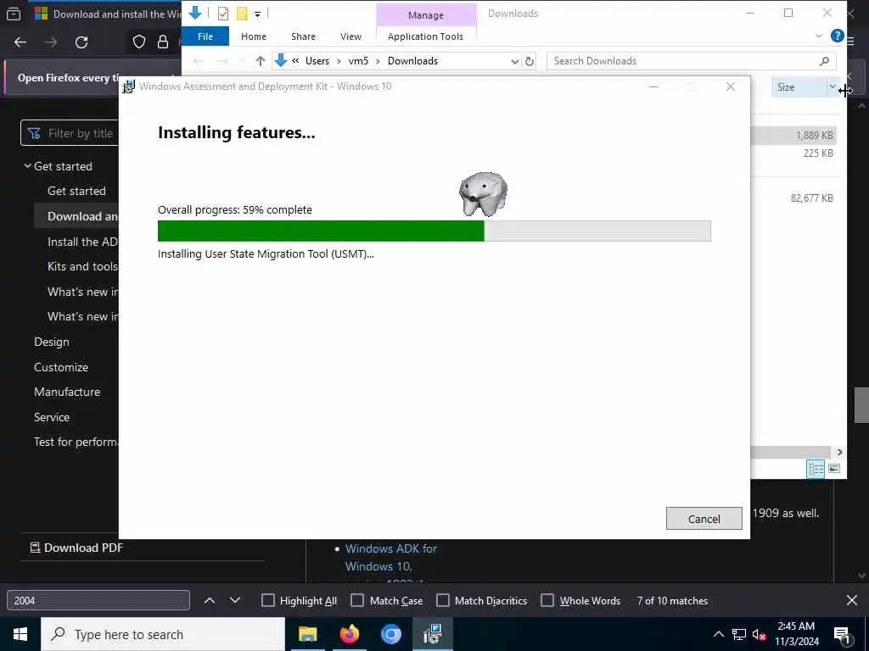Screen dimensions: 869x651
Task: Click the Download PDF link
Action: click(76, 548)
